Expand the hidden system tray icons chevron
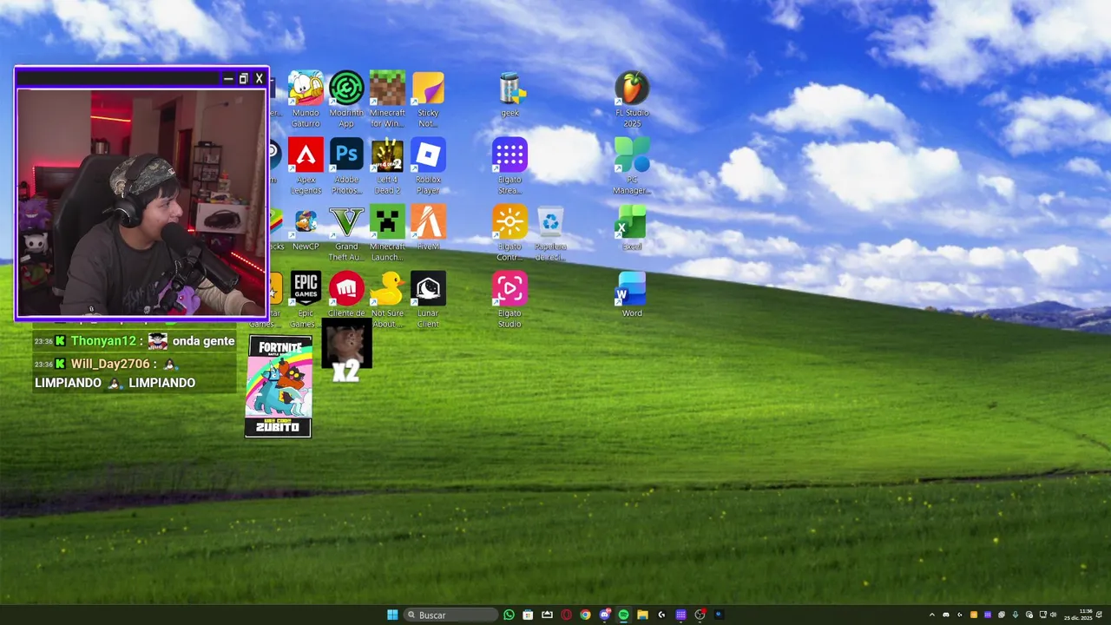 [932, 615]
